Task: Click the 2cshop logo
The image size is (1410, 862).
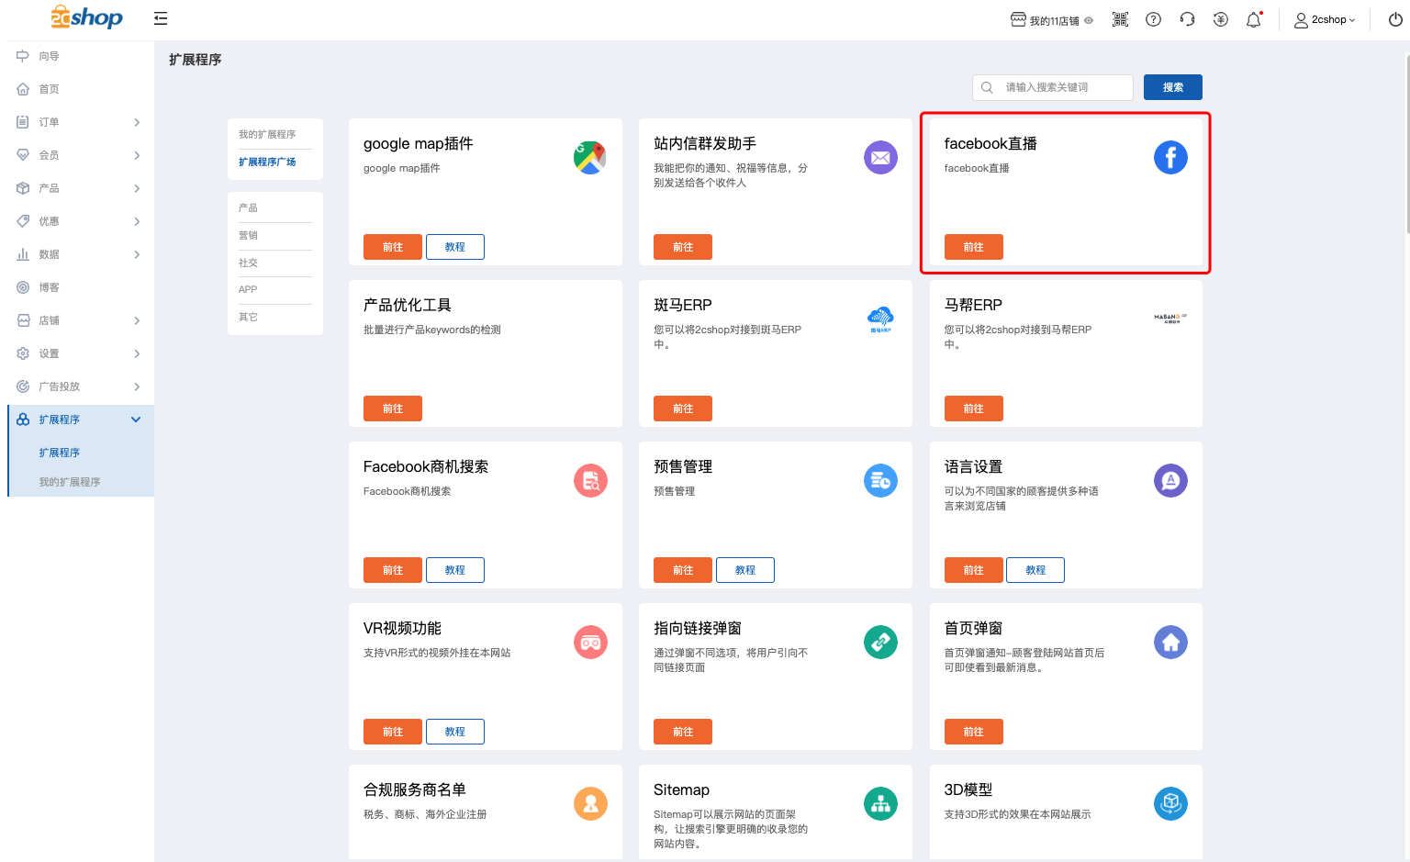Action: pyautogui.click(x=86, y=17)
